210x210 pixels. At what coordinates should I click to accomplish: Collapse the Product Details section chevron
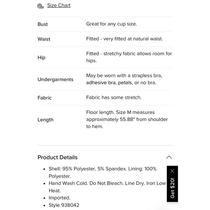click(169, 157)
